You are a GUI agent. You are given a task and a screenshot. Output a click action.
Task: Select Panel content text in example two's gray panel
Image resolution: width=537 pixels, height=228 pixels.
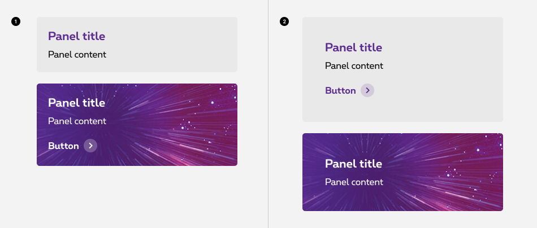coord(354,66)
